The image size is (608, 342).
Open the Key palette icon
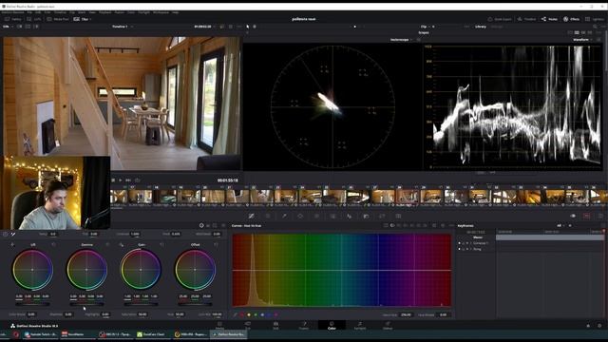click(366, 216)
